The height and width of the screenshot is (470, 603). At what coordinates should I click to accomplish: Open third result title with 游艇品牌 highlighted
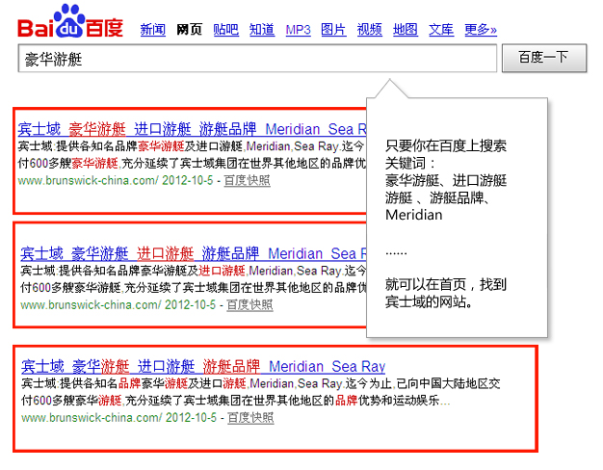(203, 367)
